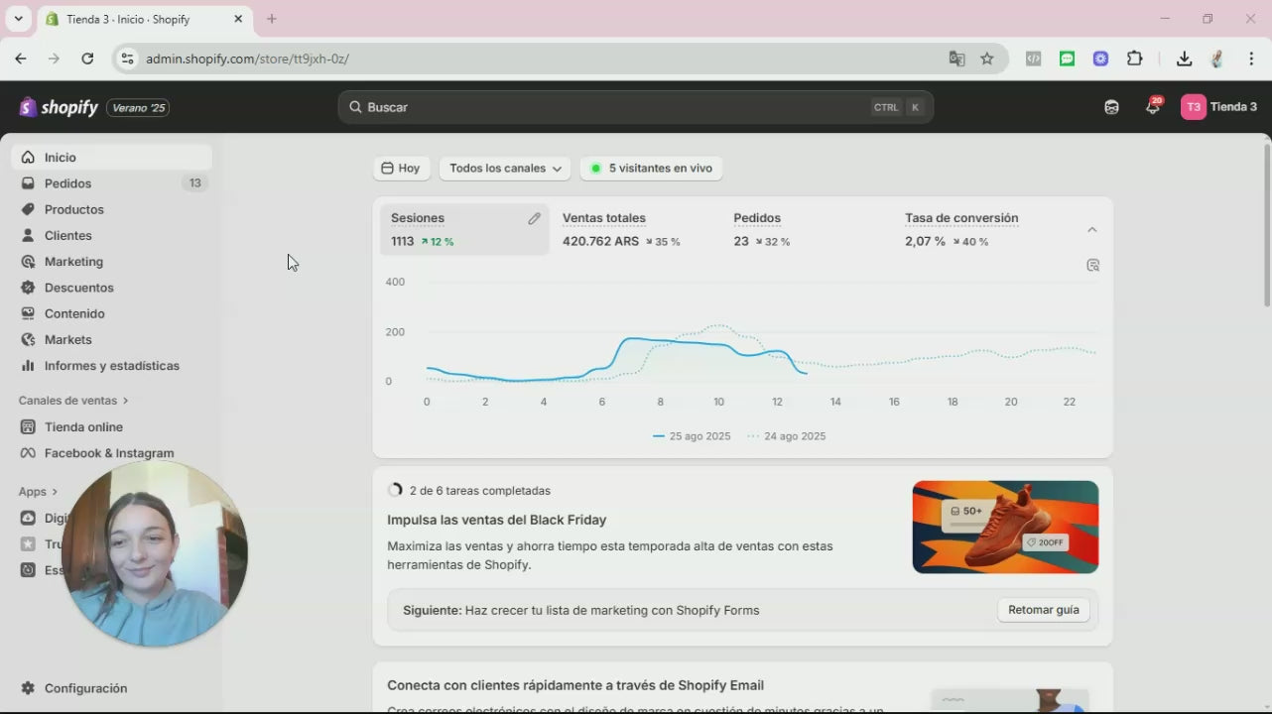The height and width of the screenshot is (714, 1272).
Task: Click the Retomar guía button
Action: [1043, 610]
